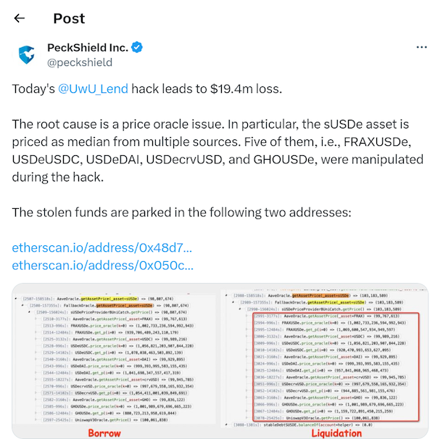Open the etherscan 0x48d7 address link
The height and width of the screenshot is (439, 435).
click(x=101, y=247)
